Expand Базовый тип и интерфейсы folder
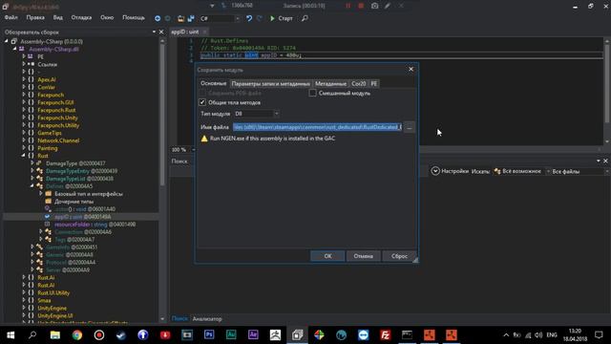 (40, 193)
